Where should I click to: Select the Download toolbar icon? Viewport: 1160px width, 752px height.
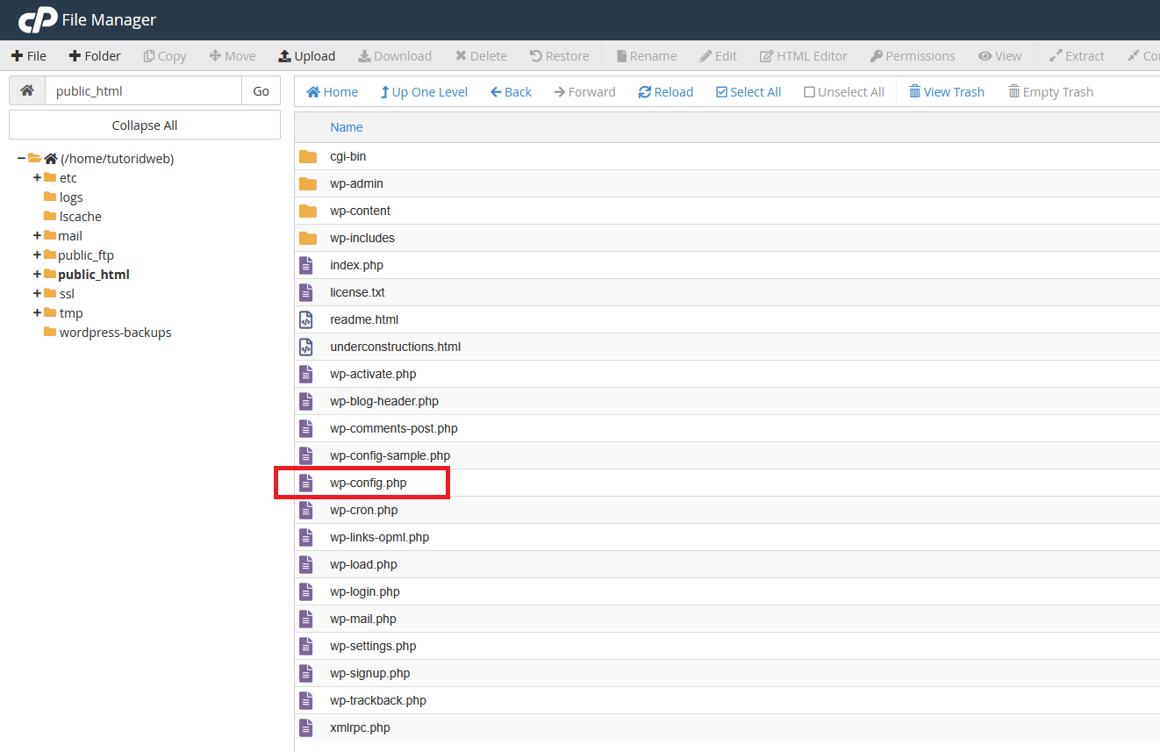(x=395, y=55)
